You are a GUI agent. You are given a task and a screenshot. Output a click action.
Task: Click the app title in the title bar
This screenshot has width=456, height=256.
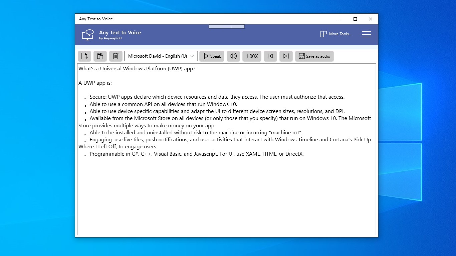[x=96, y=19]
